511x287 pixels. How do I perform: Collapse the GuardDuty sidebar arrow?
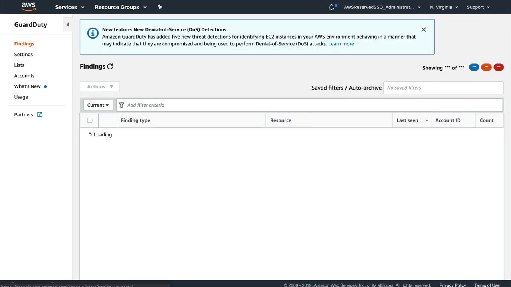pos(68,24)
